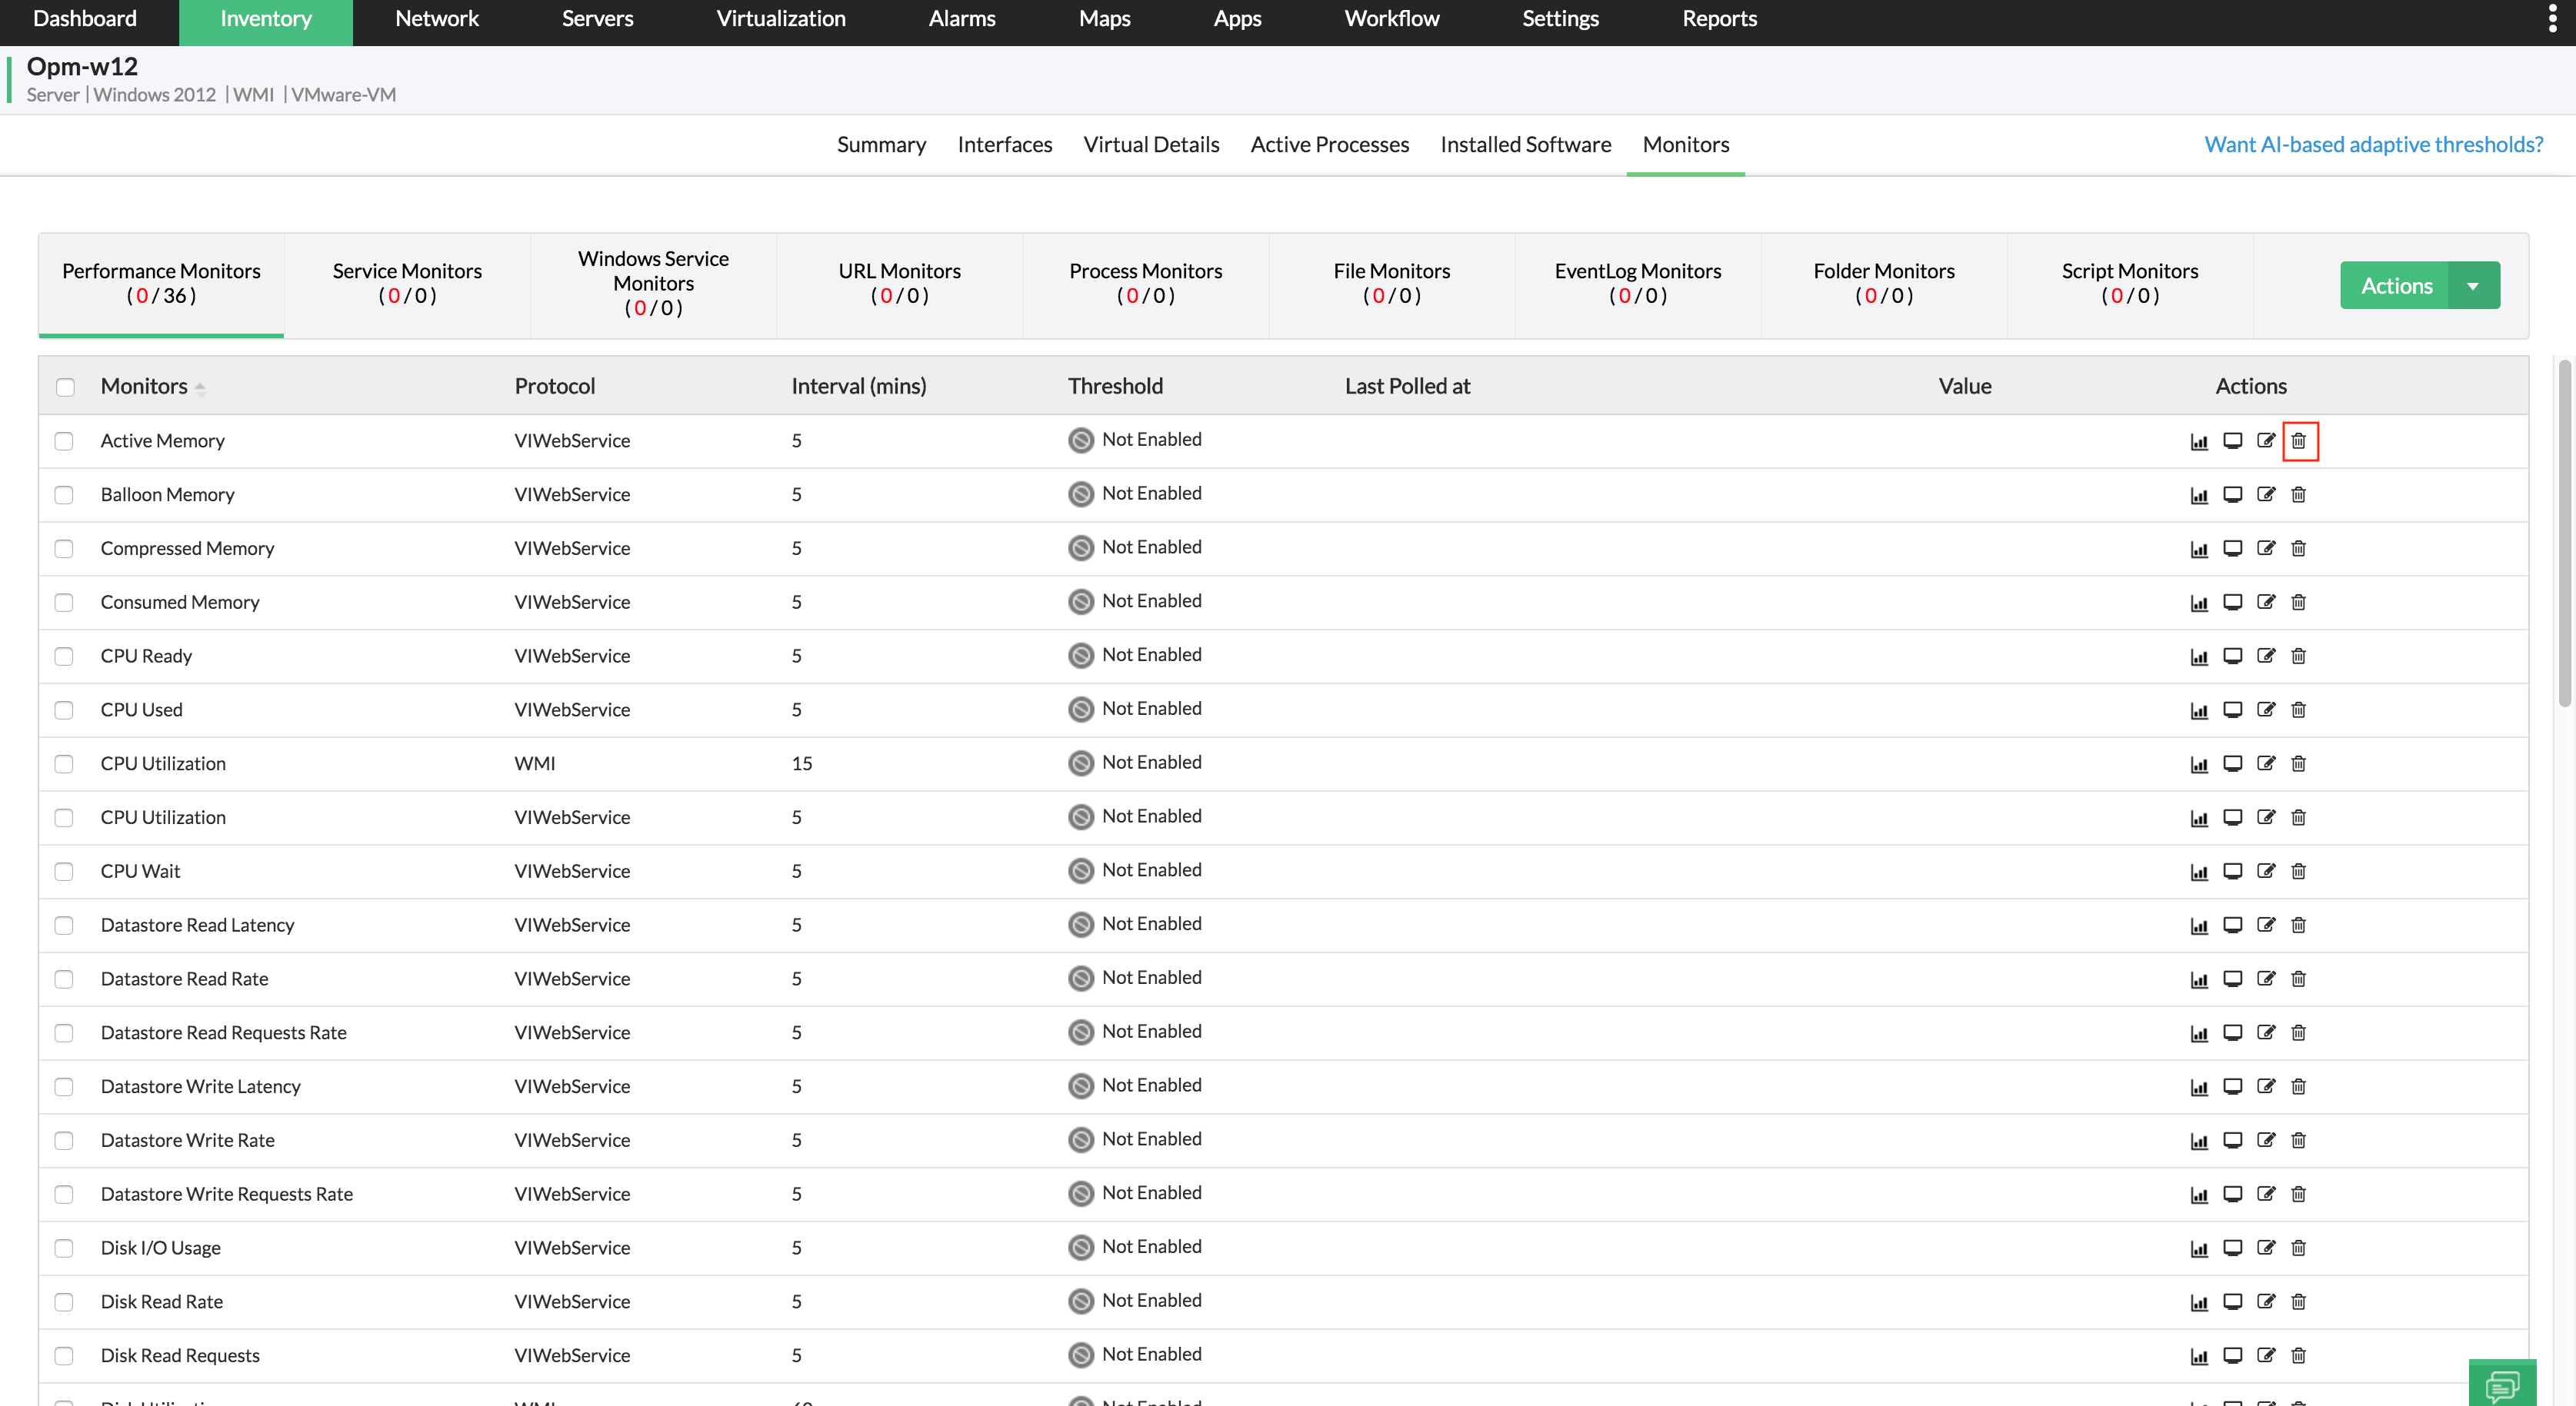Open the Alarms menu
Screen dimensions: 2576x1406
point(961,19)
